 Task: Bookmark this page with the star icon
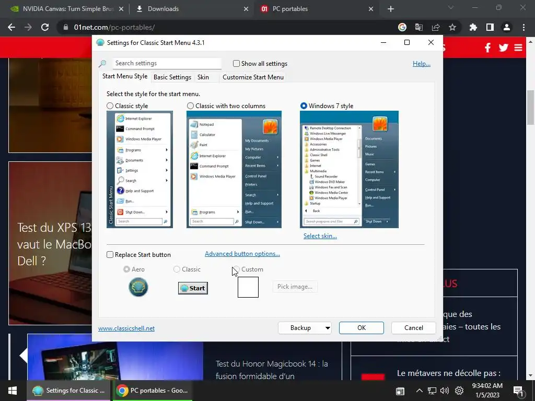pos(452,27)
